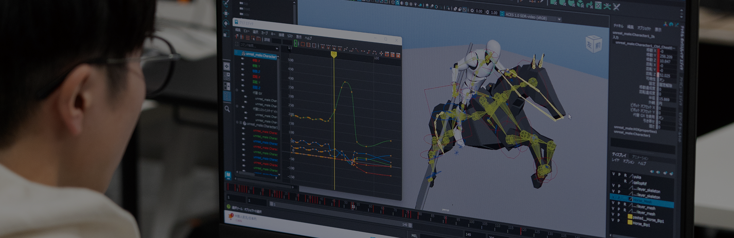Expand the 代理 GX attribute in Graph Editor outliner
Viewport: 734px width, 238px height.
[x=237, y=90]
